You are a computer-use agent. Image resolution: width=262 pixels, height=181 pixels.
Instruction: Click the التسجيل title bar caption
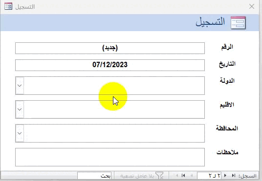(25, 7)
